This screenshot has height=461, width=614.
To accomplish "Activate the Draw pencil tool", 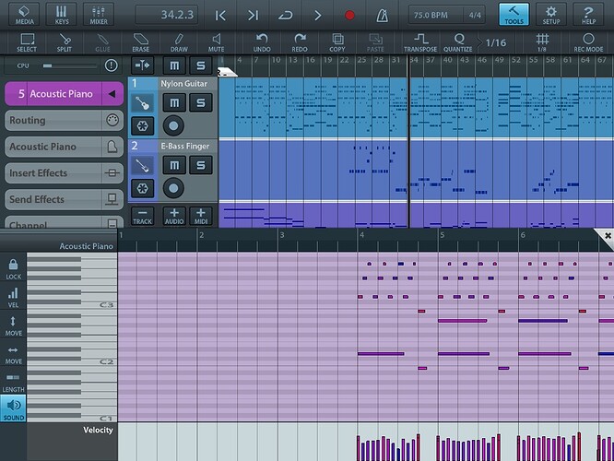I will tap(178, 41).
